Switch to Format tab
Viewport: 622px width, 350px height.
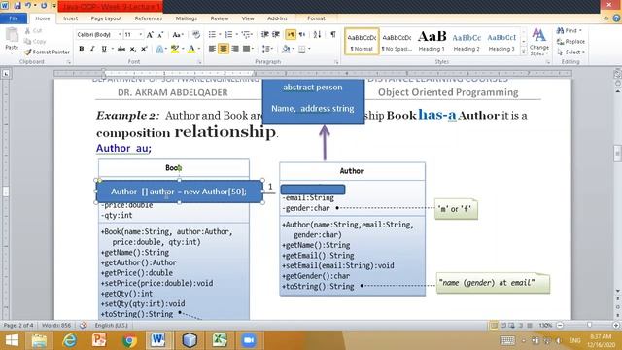316,18
